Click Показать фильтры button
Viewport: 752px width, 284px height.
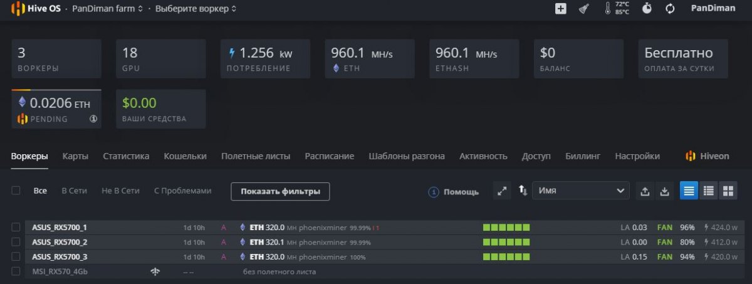point(280,191)
